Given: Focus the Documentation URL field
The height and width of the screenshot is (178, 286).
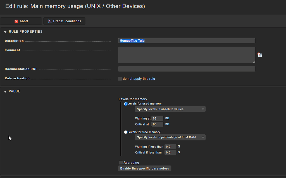Looking at the screenshot, I should coord(186,69).
